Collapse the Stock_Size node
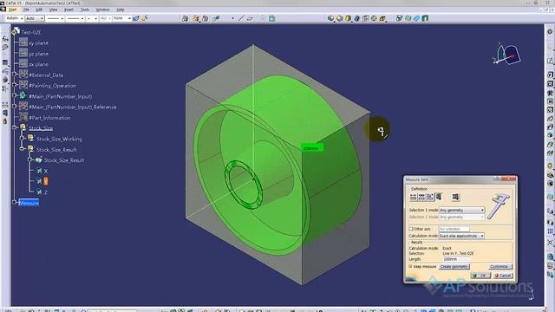This screenshot has width=555, height=312. coord(15,127)
